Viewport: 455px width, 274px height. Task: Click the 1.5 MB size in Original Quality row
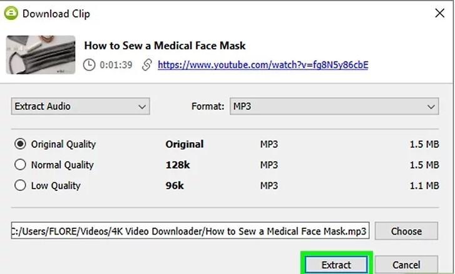(x=424, y=144)
